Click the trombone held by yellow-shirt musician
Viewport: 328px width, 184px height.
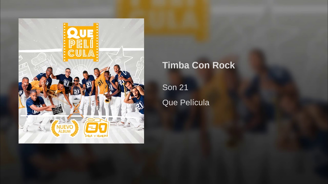(x=58, y=97)
